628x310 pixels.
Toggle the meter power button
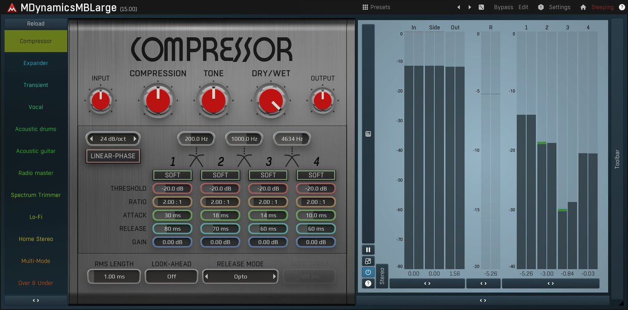(x=368, y=272)
